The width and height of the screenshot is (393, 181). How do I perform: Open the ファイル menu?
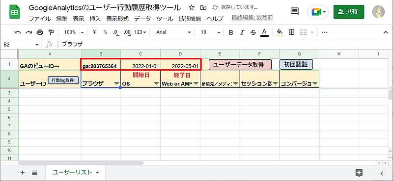[x=40, y=19]
